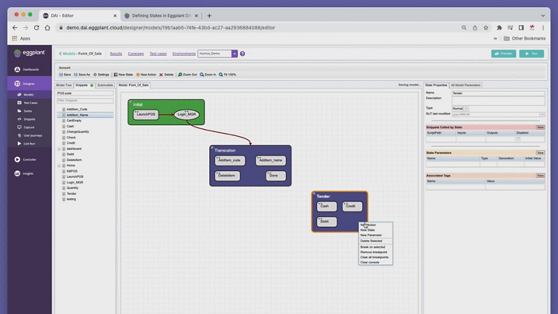Click the Save As toolbar button

click(x=82, y=75)
